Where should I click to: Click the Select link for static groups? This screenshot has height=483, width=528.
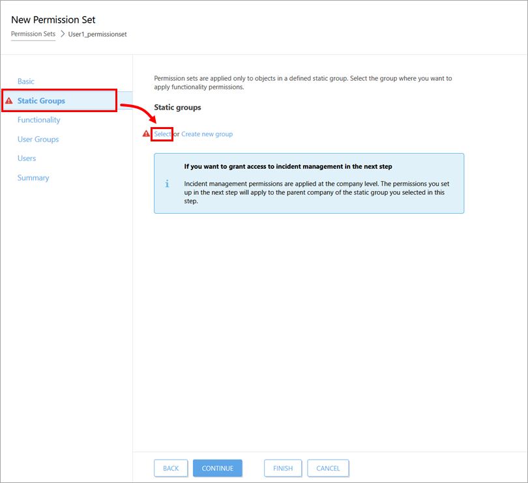click(x=162, y=134)
